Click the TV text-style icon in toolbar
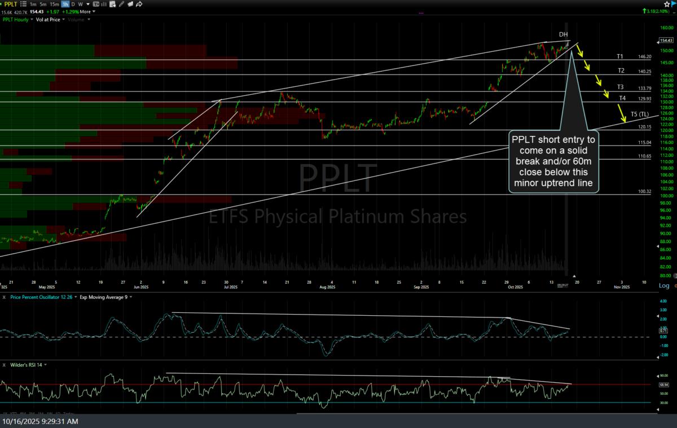 coord(96,4)
